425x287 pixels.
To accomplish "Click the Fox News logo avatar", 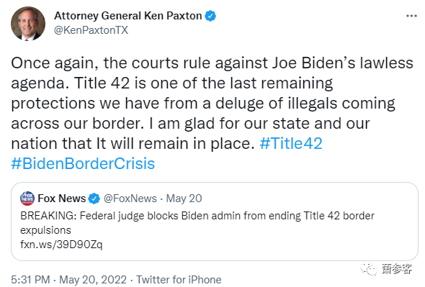I will tap(27, 199).
